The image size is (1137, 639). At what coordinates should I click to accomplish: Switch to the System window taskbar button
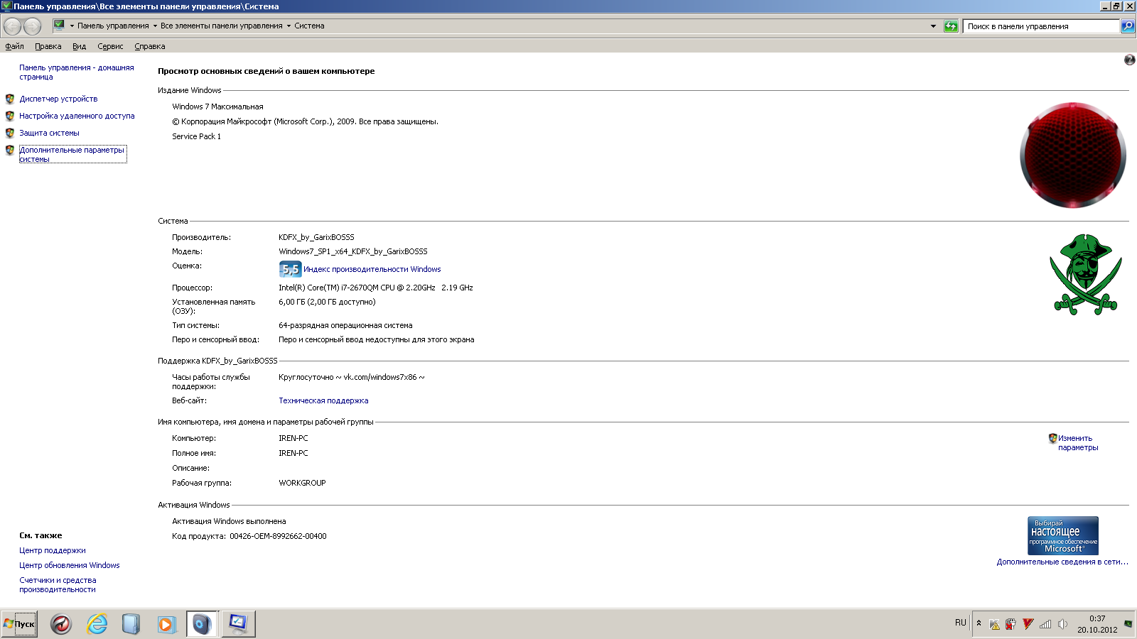pyautogui.click(x=237, y=624)
